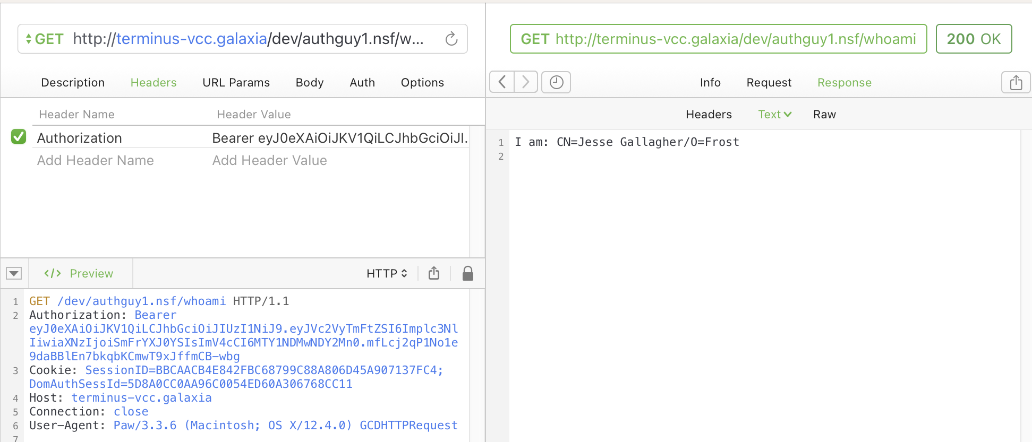Click the Add Header Name field
1032x442 pixels.
[96, 160]
